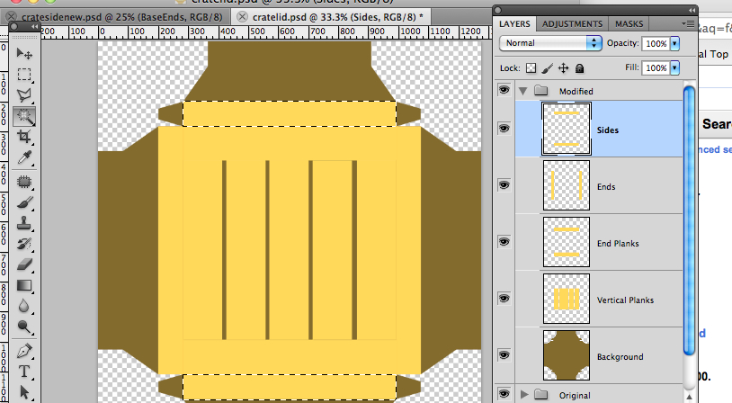Hide the End Planks layer

coord(504,241)
